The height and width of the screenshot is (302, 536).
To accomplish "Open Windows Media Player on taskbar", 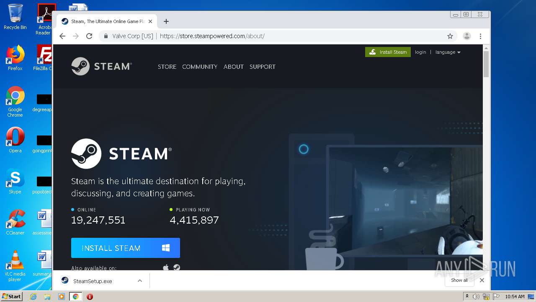I will (61, 297).
